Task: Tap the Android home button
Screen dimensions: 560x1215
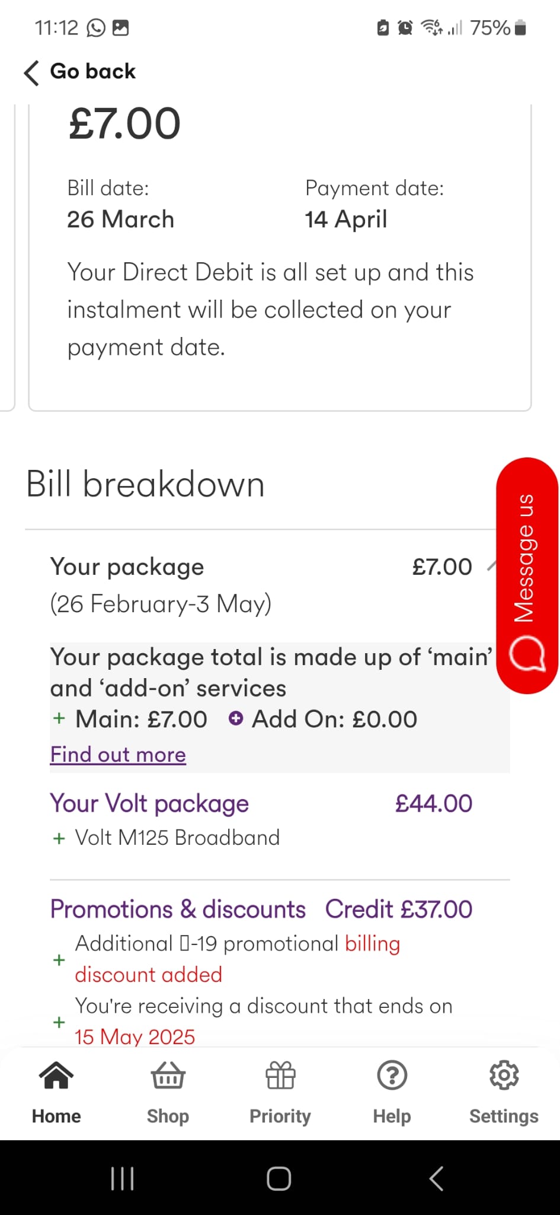Action: pyautogui.click(x=279, y=1178)
